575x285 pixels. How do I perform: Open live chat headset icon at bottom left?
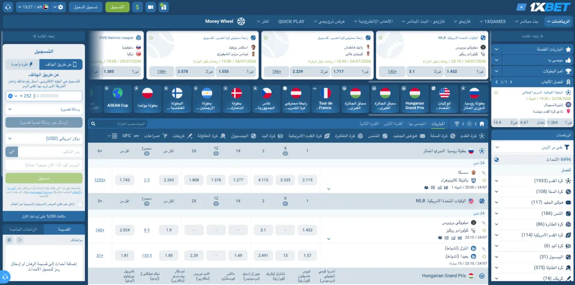5,277
